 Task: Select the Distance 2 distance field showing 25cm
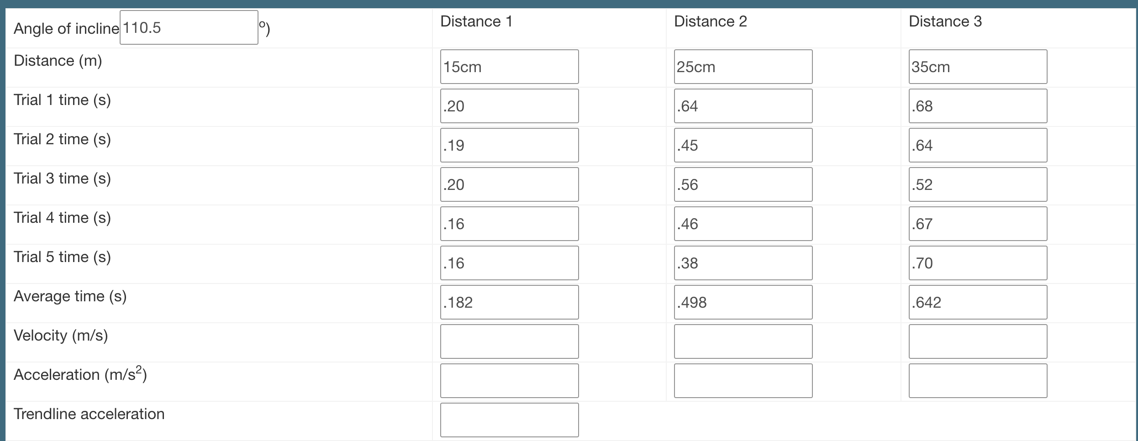(743, 66)
